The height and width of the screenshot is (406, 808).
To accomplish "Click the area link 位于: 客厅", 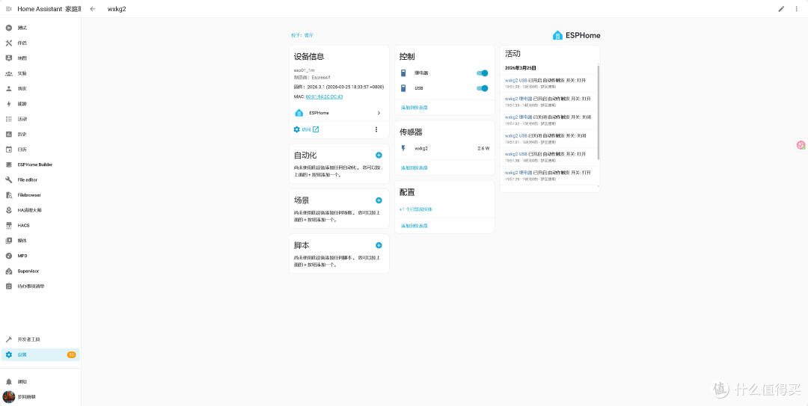I will tap(302, 36).
